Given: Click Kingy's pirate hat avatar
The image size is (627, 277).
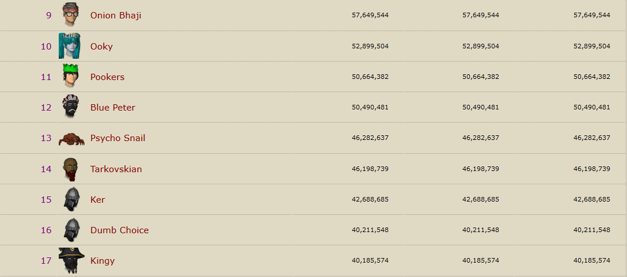Looking at the screenshot, I should pyautogui.click(x=71, y=260).
